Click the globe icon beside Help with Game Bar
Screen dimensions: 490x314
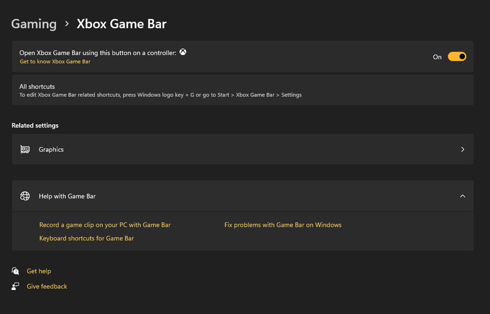(25, 196)
